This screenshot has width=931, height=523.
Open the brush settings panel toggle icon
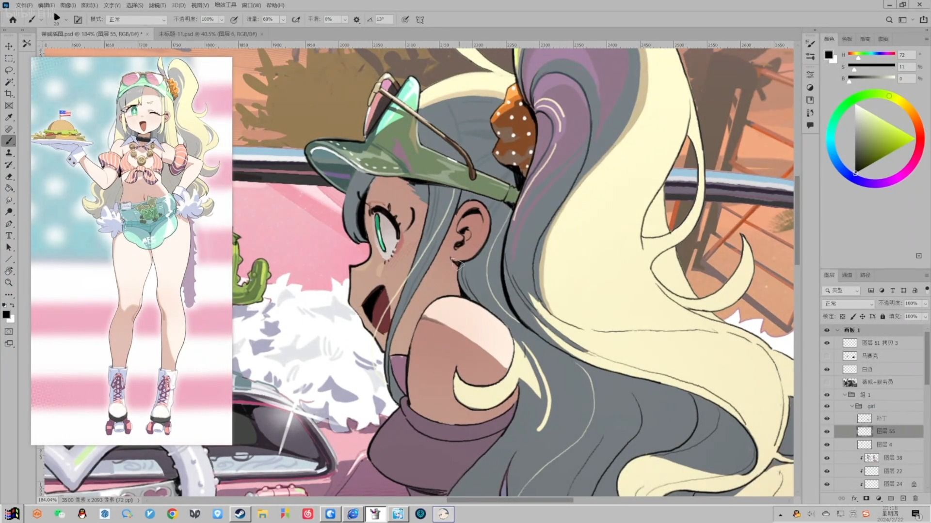tap(78, 20)
